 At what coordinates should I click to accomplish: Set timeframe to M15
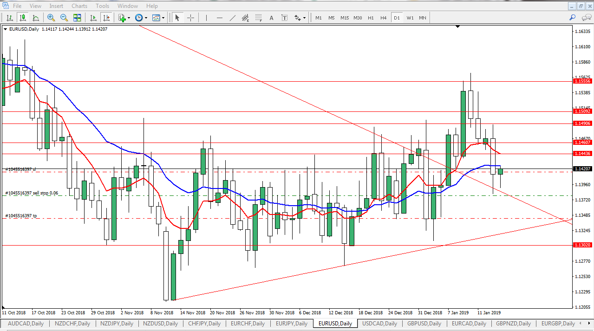(x=345, y=18)
